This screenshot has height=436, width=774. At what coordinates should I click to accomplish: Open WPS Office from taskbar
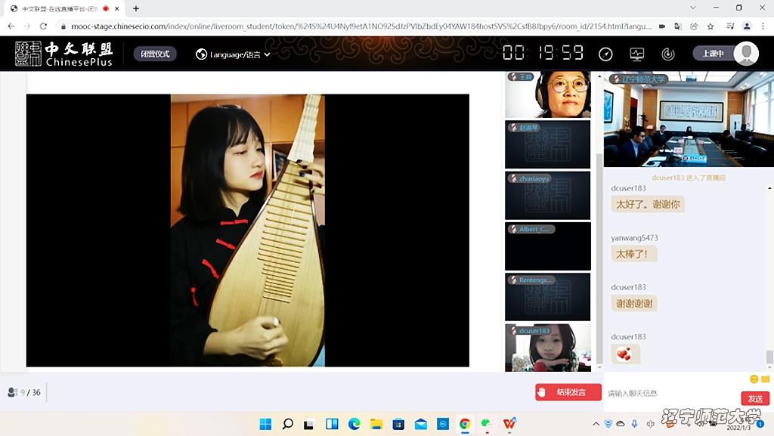509,424
